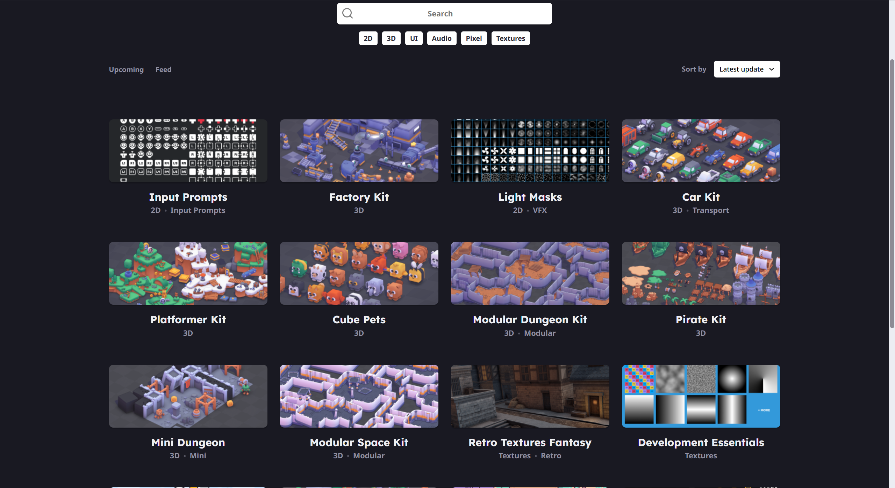View the Light Masks thumbnail
Viewport: 895px width, 488px height.
point(530,151)
